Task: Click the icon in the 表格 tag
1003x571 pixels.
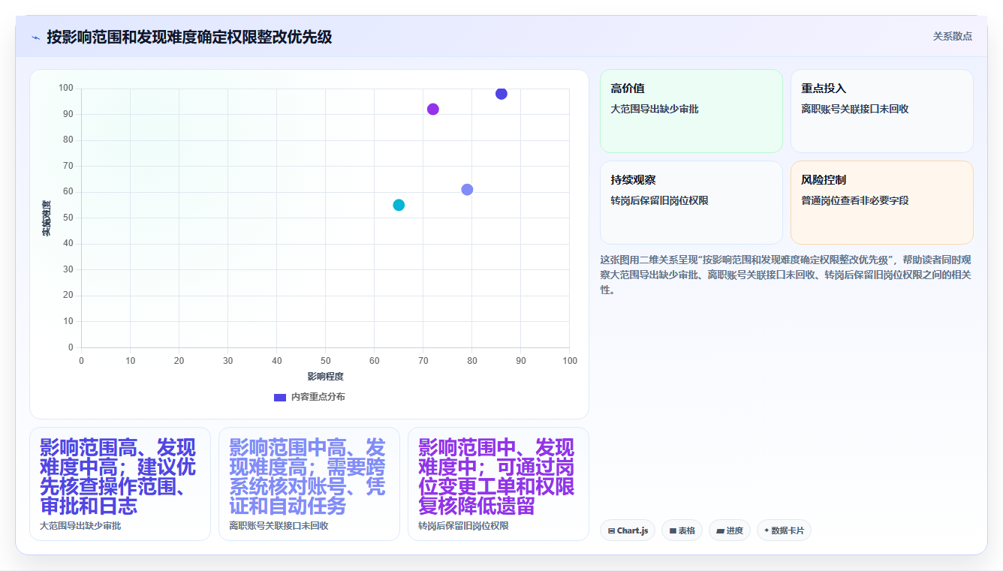Action: (673, 530)
